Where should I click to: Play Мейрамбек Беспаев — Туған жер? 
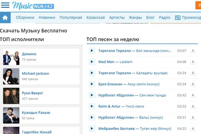coord(92,129)
